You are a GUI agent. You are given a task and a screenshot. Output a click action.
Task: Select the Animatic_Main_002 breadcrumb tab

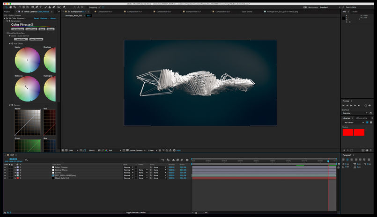click(74, 15)
